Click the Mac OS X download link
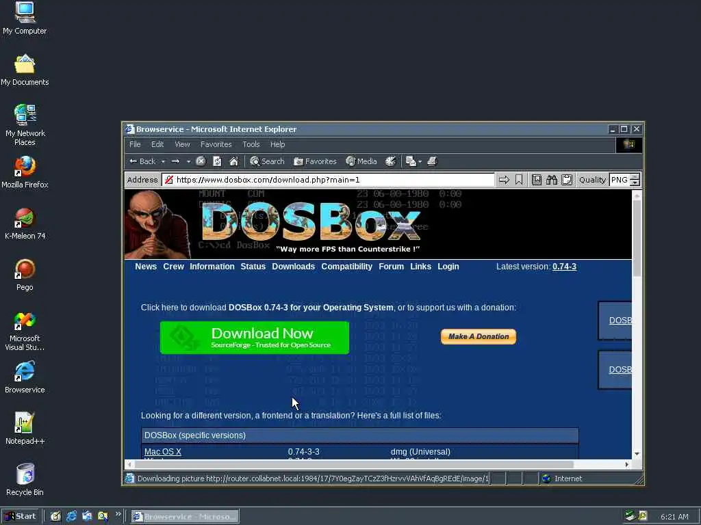The height and width of the screenshot is (525, 701). point(163,452)
